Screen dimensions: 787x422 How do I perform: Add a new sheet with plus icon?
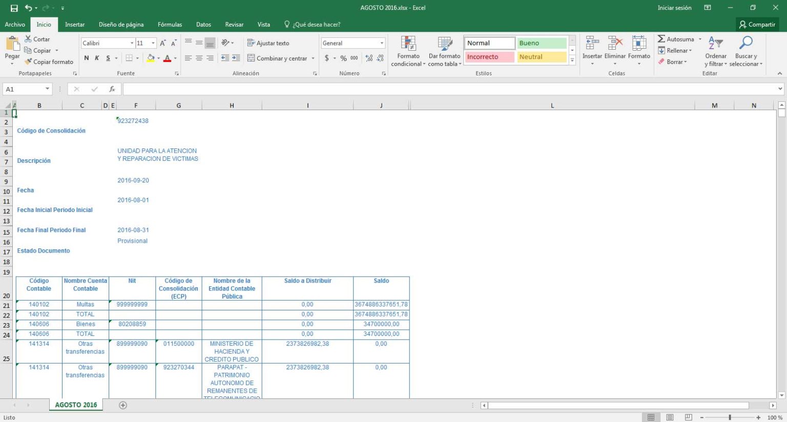tap(123, 405)
